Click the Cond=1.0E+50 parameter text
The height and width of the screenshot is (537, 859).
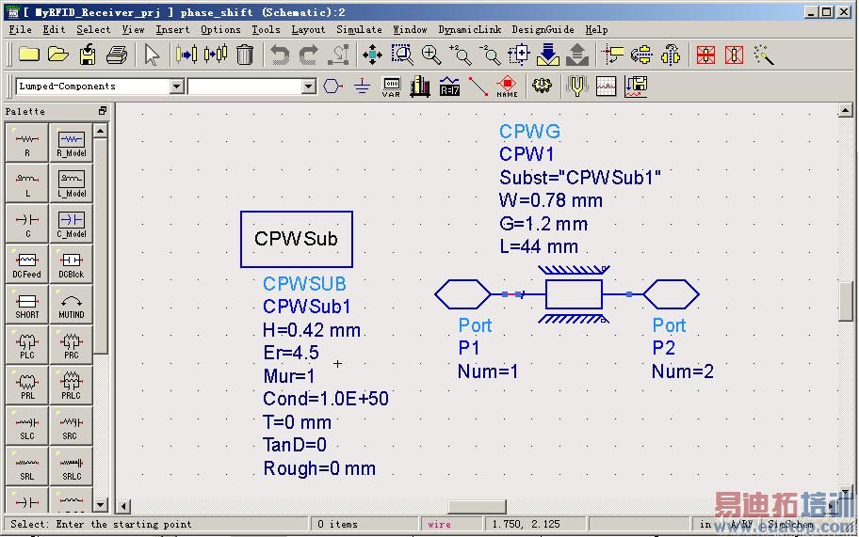tap(326, 399)
